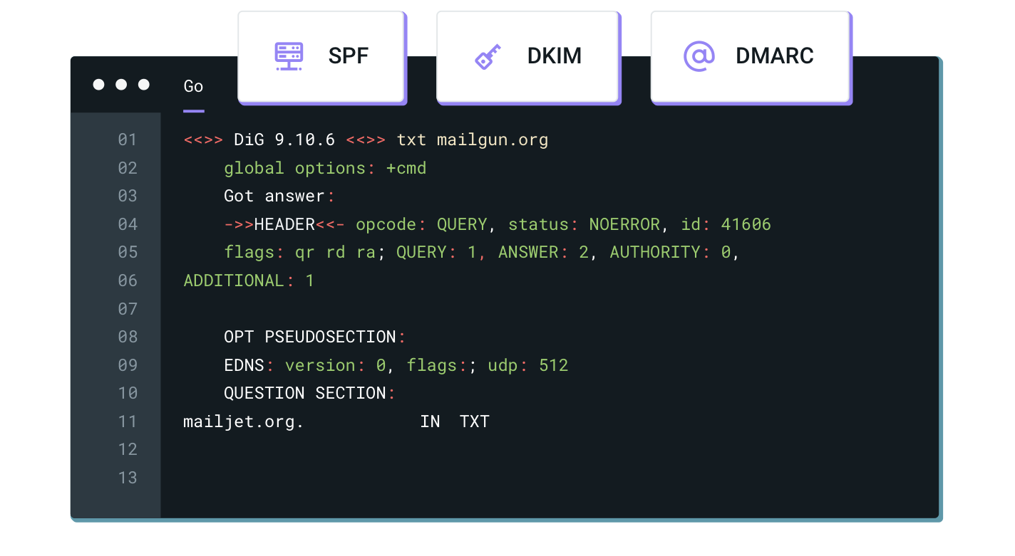Click line number 13
The height and width of the screenshot is (556, 1015).
point(128,478)
